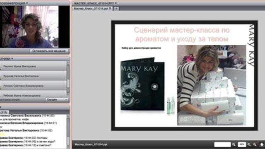
Task: Click the user icon beside Руднева Наталья Викторовна
Action: coord(1,78)
